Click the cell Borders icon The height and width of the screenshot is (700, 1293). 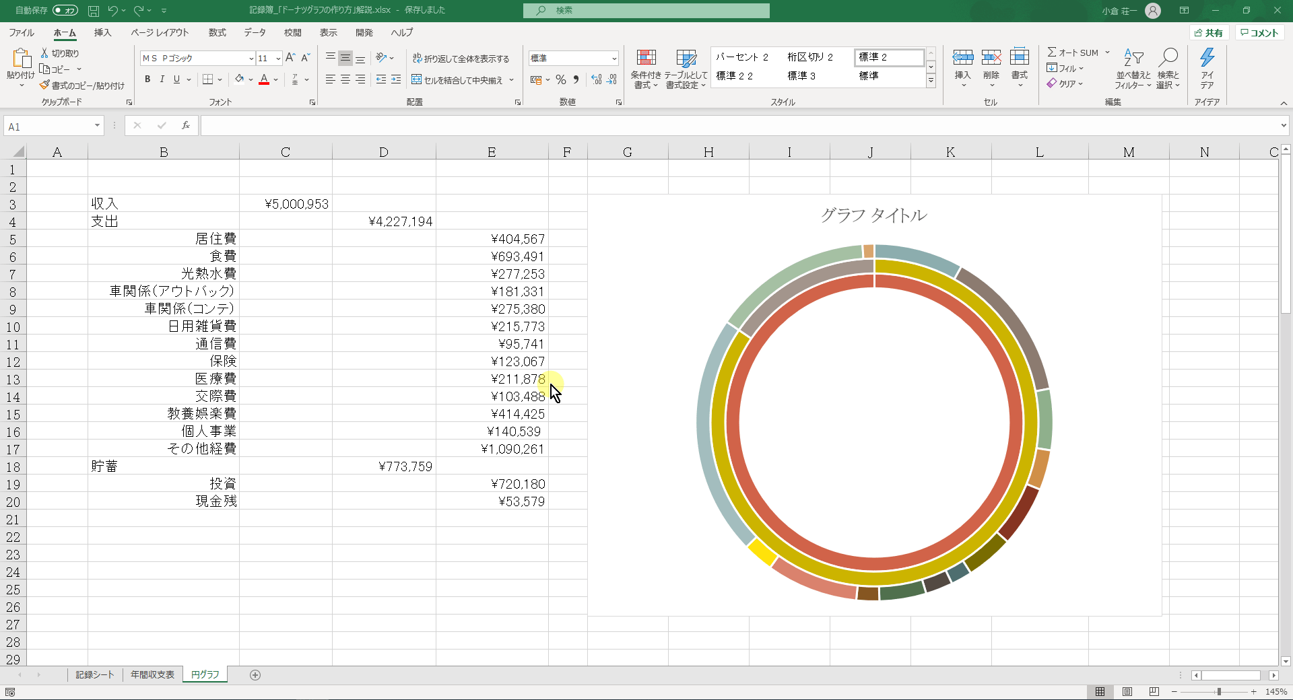[x=208, y=79]
